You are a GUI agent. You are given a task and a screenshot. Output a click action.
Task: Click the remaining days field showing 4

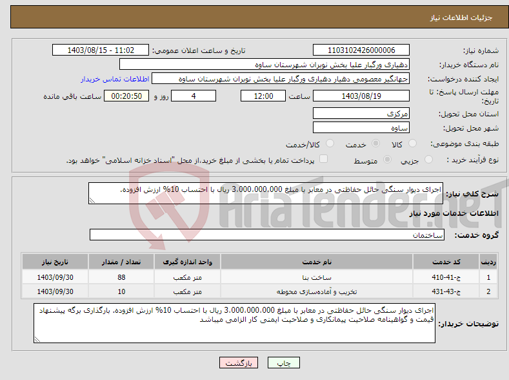click(x=194, y=96)
